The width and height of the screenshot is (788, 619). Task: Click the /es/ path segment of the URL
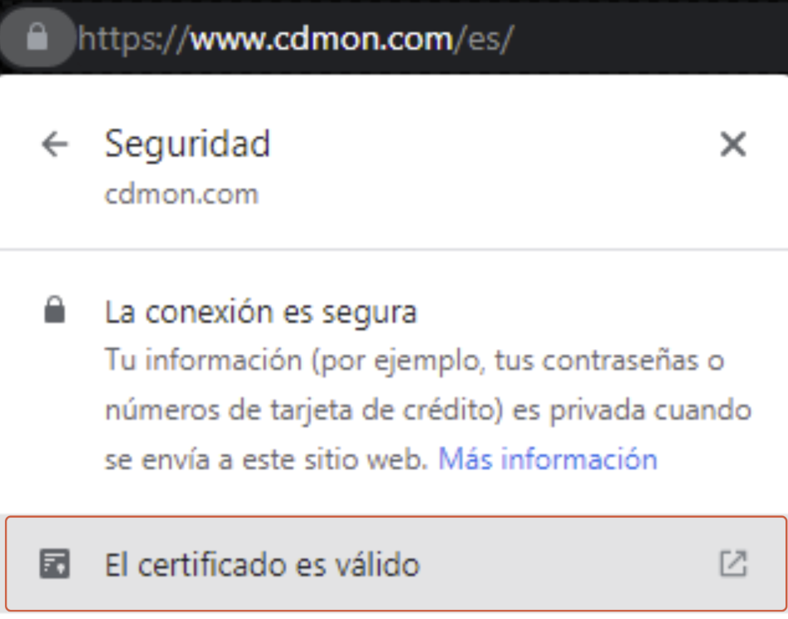tap(484, 39)
